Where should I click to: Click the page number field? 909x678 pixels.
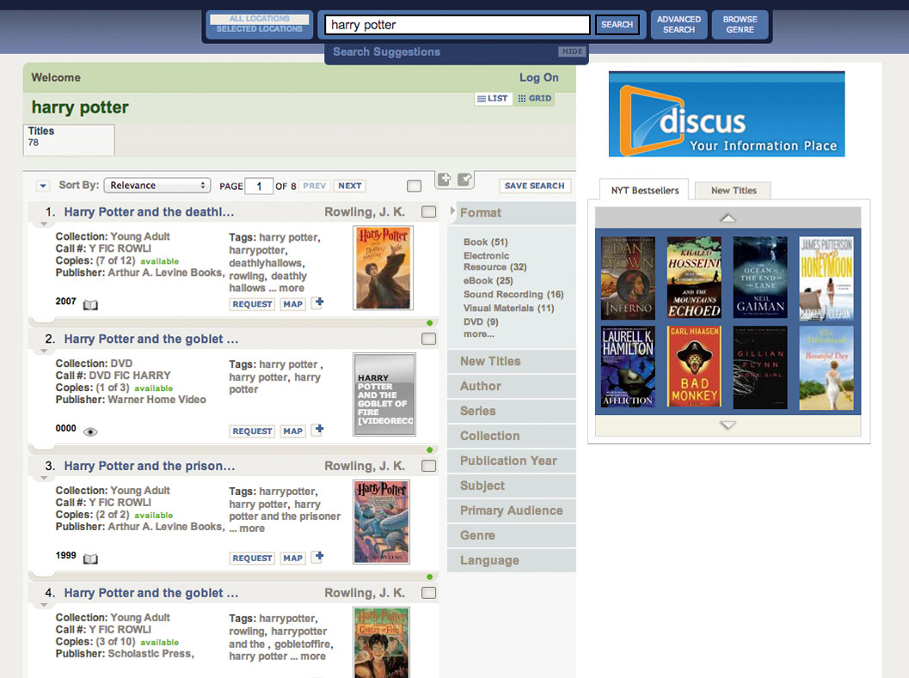(x=259, y=186)
